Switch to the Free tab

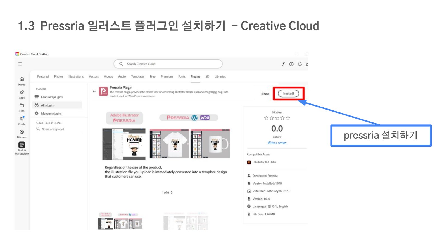pos(153,76)
